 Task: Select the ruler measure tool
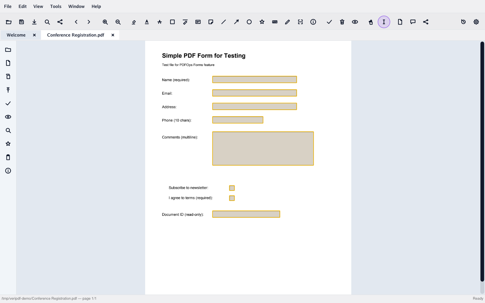pos(275,22)
